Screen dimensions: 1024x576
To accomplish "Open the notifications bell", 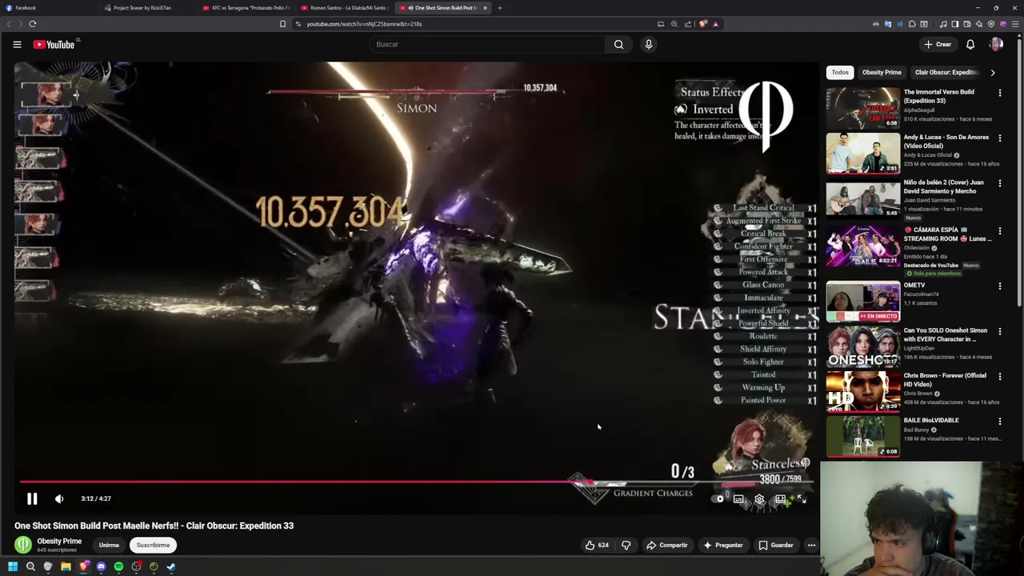I will coord(970,45).
